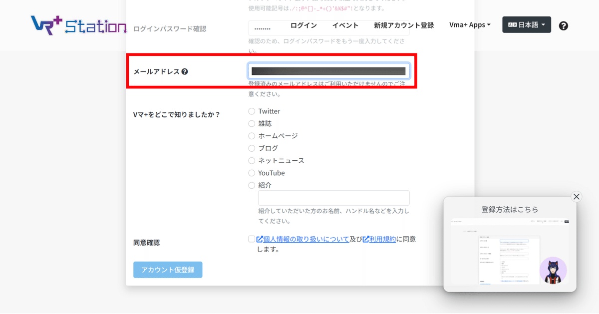The height and width of the screenshot is (314, 599).
Task: Click external link icon before 個人情報の取り扱いについて
Action: click(260, 239)
